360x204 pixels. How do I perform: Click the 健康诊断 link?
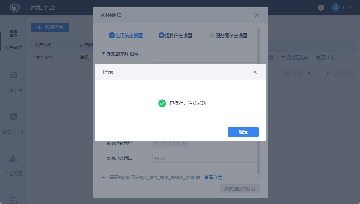325,58
